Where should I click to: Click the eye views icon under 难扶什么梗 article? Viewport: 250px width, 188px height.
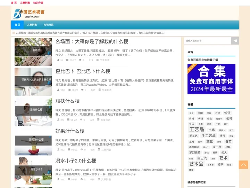81,119
